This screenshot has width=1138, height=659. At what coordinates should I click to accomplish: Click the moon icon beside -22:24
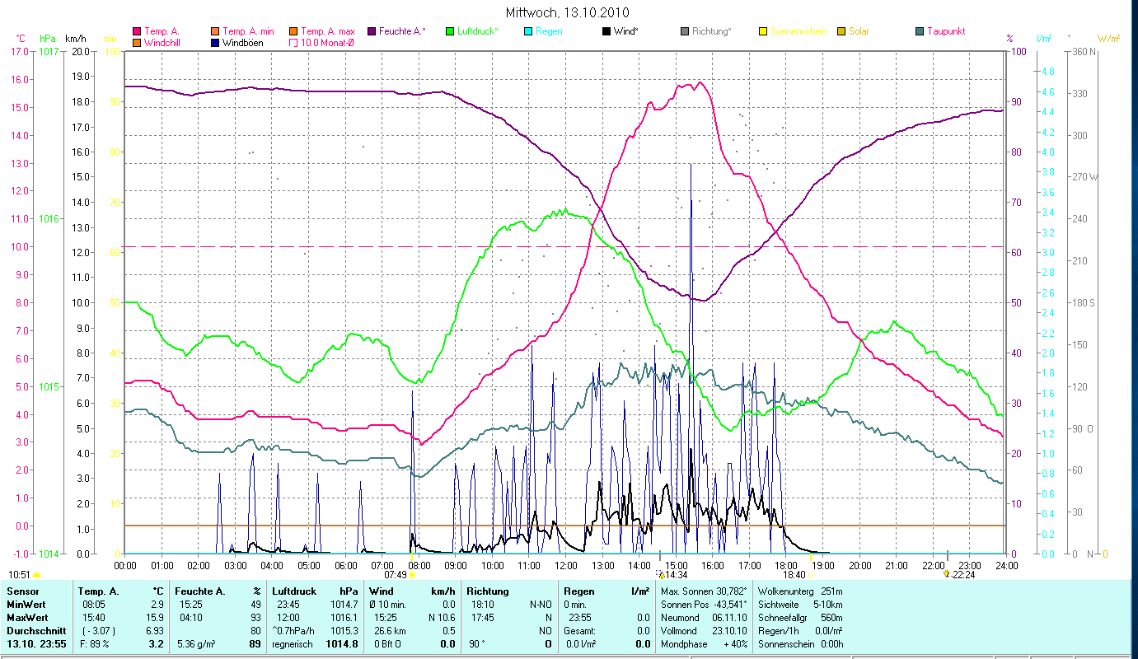pyautogui.click(x=947, y=574)
